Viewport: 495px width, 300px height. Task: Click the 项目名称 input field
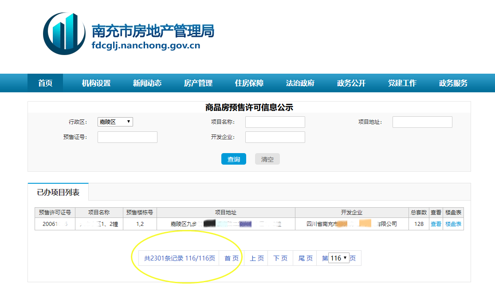275,122
